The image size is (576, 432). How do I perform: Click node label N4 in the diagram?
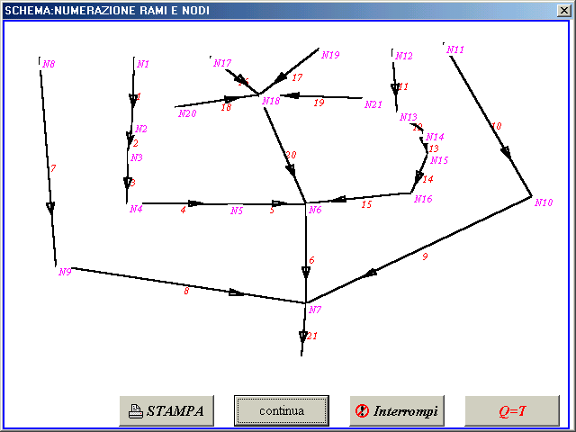pyautogui.click(x=136, y=210)
